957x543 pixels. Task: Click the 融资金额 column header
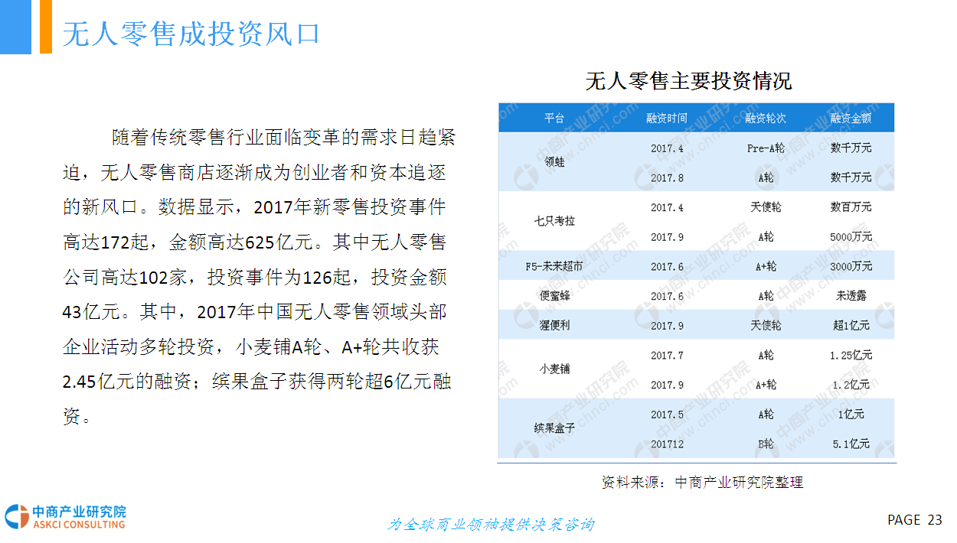pos(851,119)
